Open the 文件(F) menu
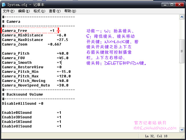Image resolution: width=186 pixels, height=140 pixels. pyautogui.click(x=9, y=11)
